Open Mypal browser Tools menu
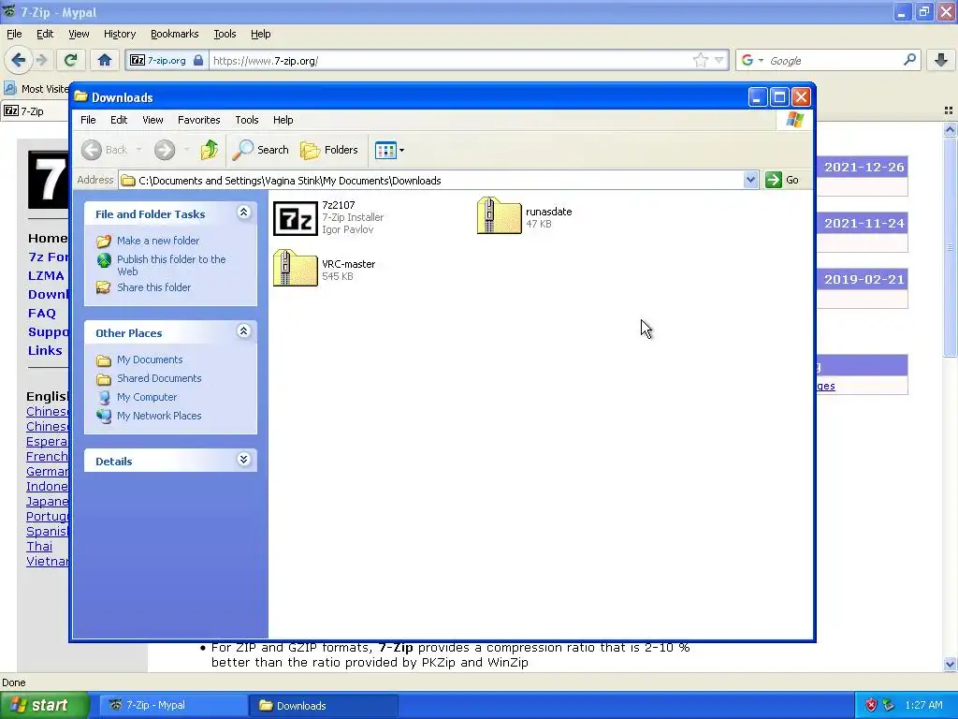 (225, 34)
